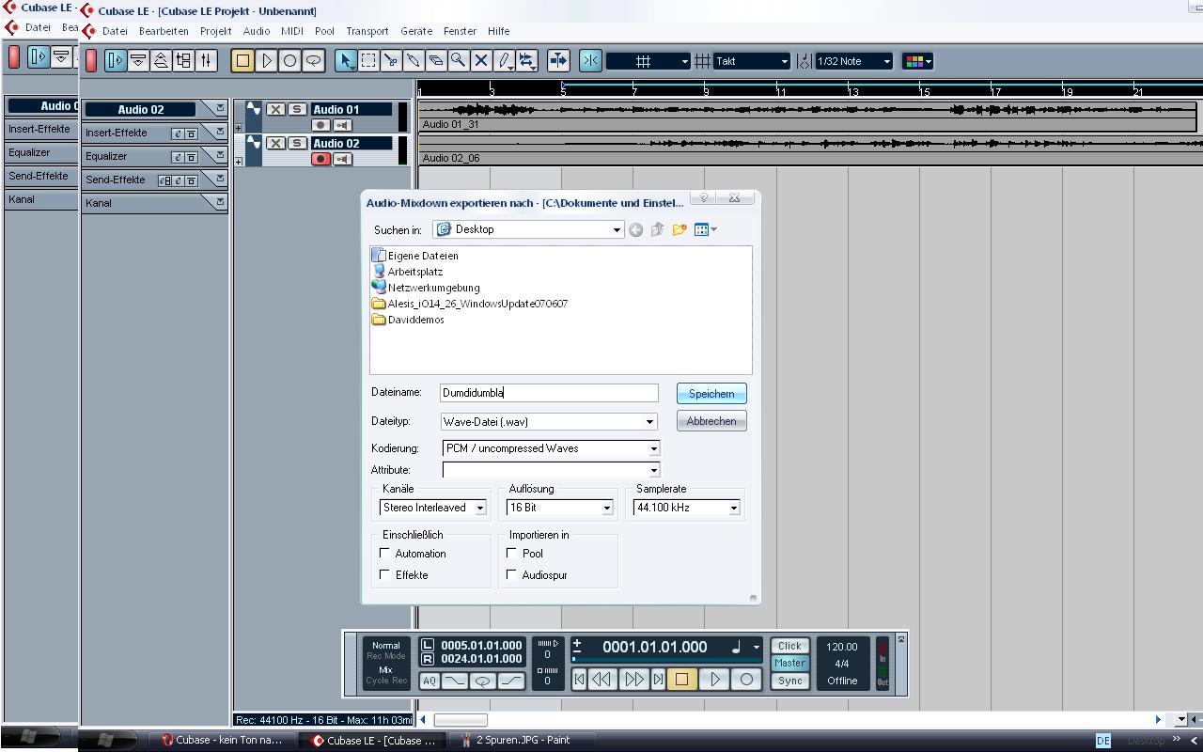This screenshot has width=1203, height=752.
Task: Open the Bearbeiten menu
Action: tap(164, 31)
